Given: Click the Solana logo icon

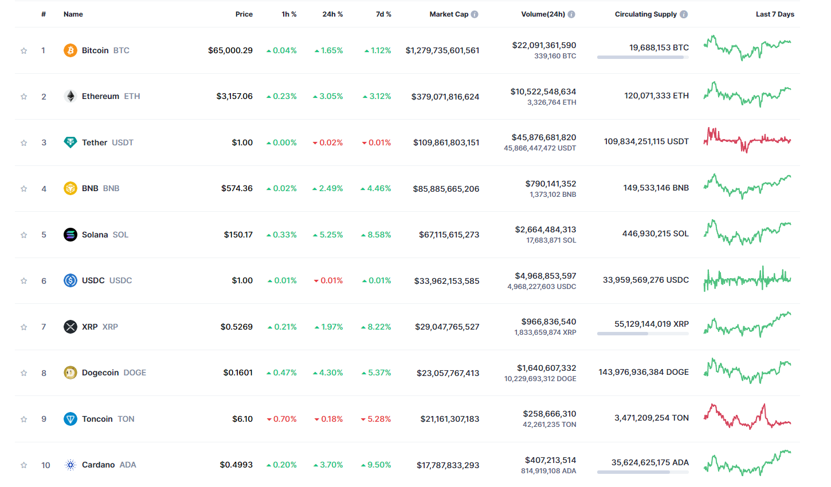Looking at the screenshot, I should click(70, 235).
